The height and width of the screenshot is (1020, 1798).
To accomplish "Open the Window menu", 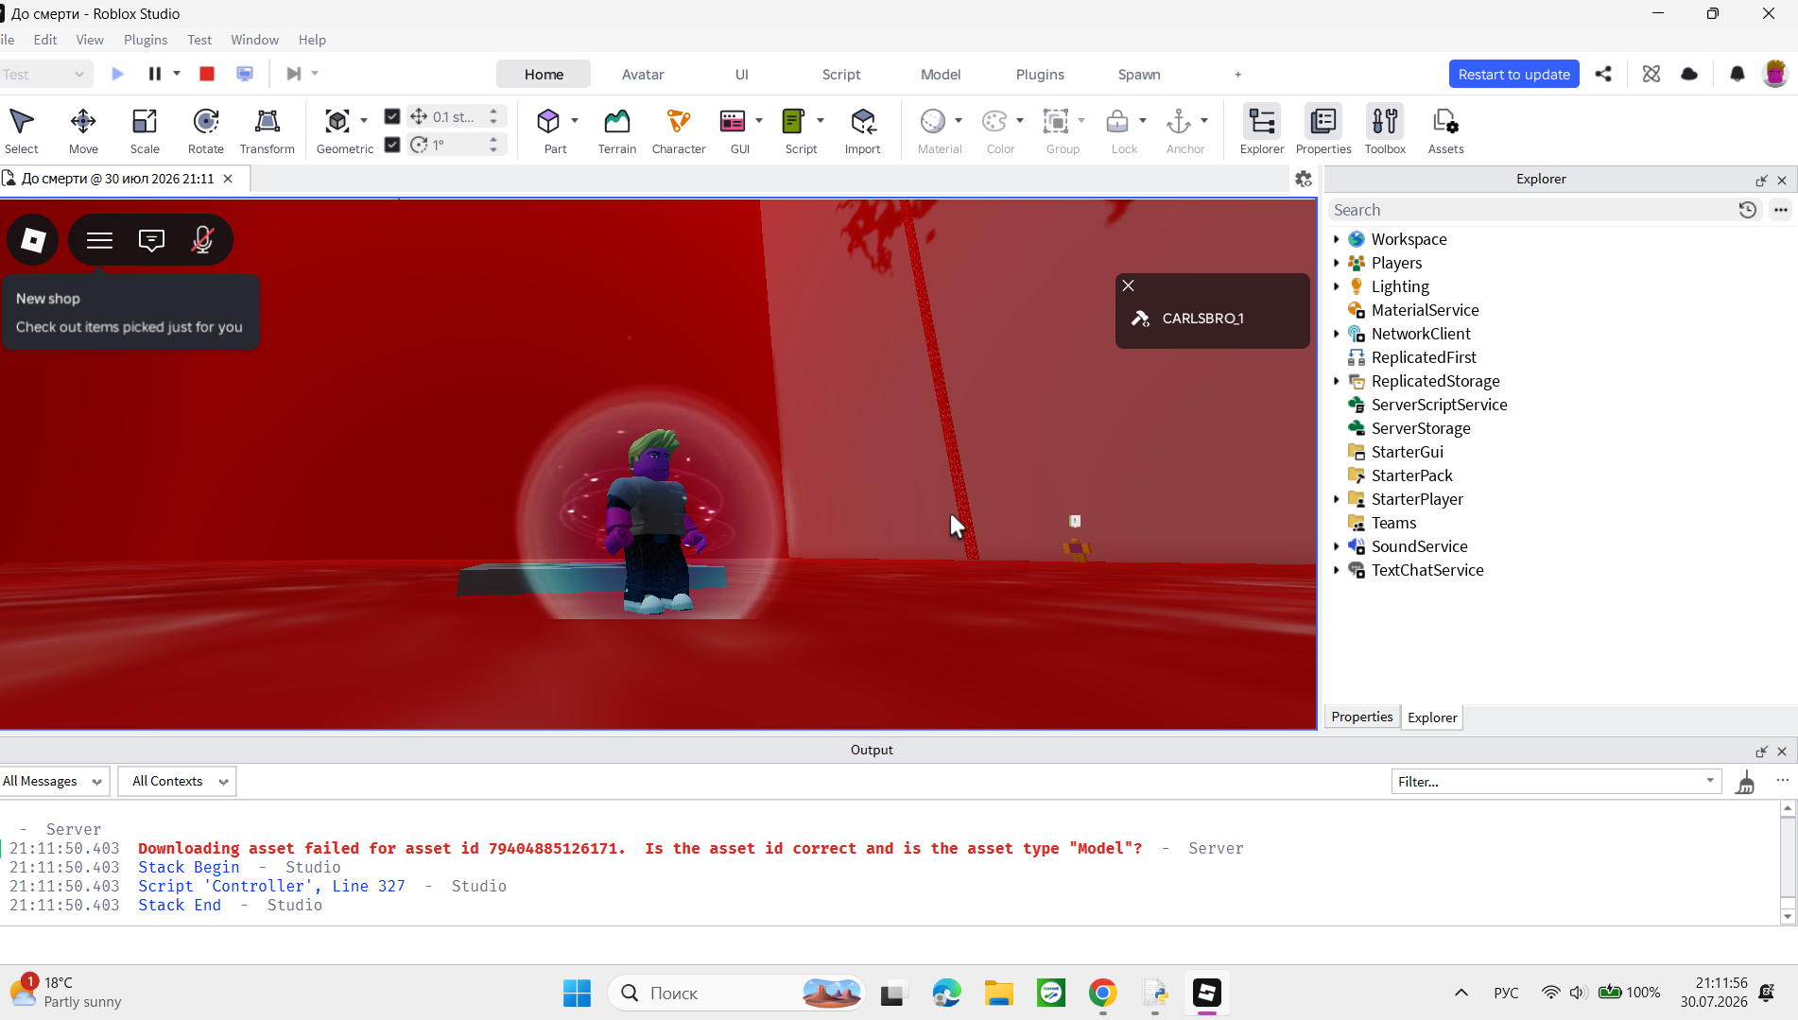I will click(x=254, y=40).
